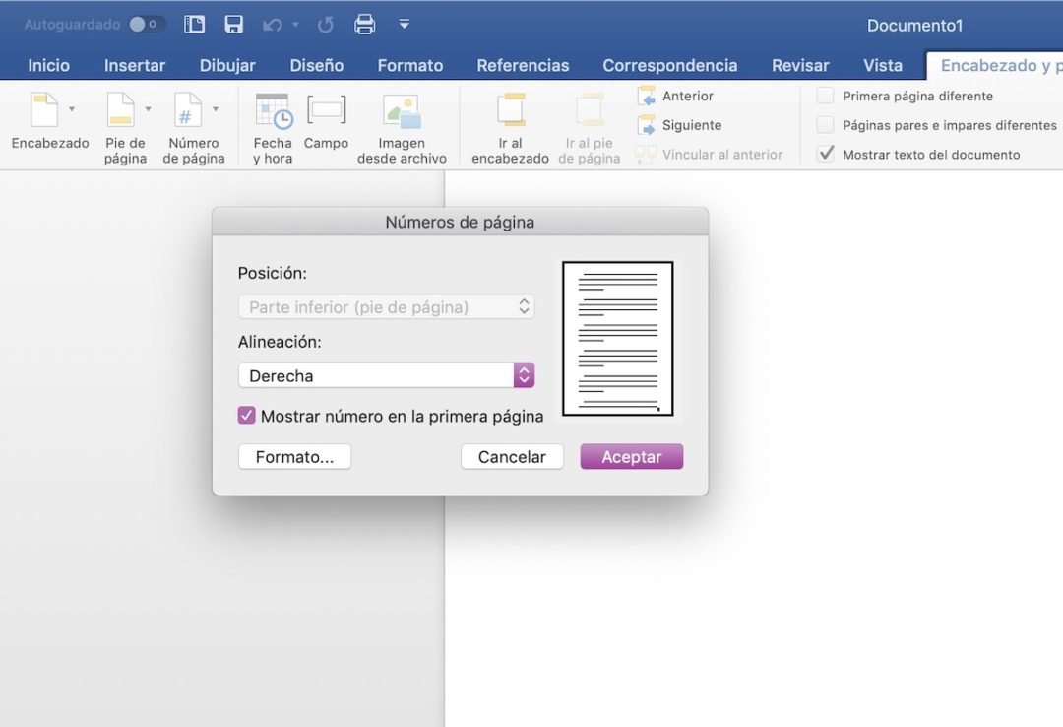This screenshot has width=1063, height=727.
Task: Expand the Número de página dropdown arrow
Action: [216, 109]
